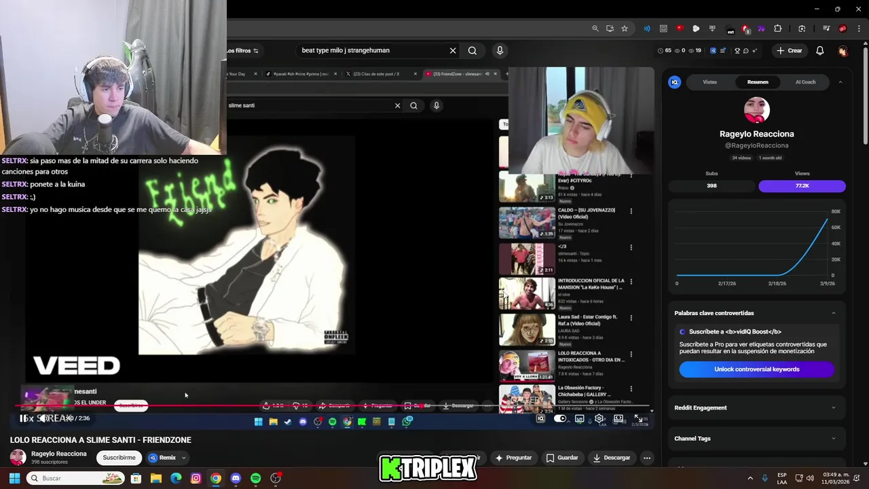Open more actions three-dot button under video
The image size is (869, 489).
[647, 458]
